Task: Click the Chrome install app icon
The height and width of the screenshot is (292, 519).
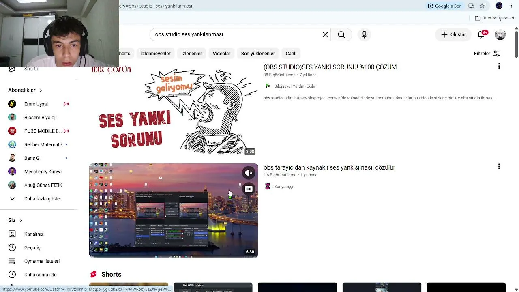Action: (x=471, y=6)
